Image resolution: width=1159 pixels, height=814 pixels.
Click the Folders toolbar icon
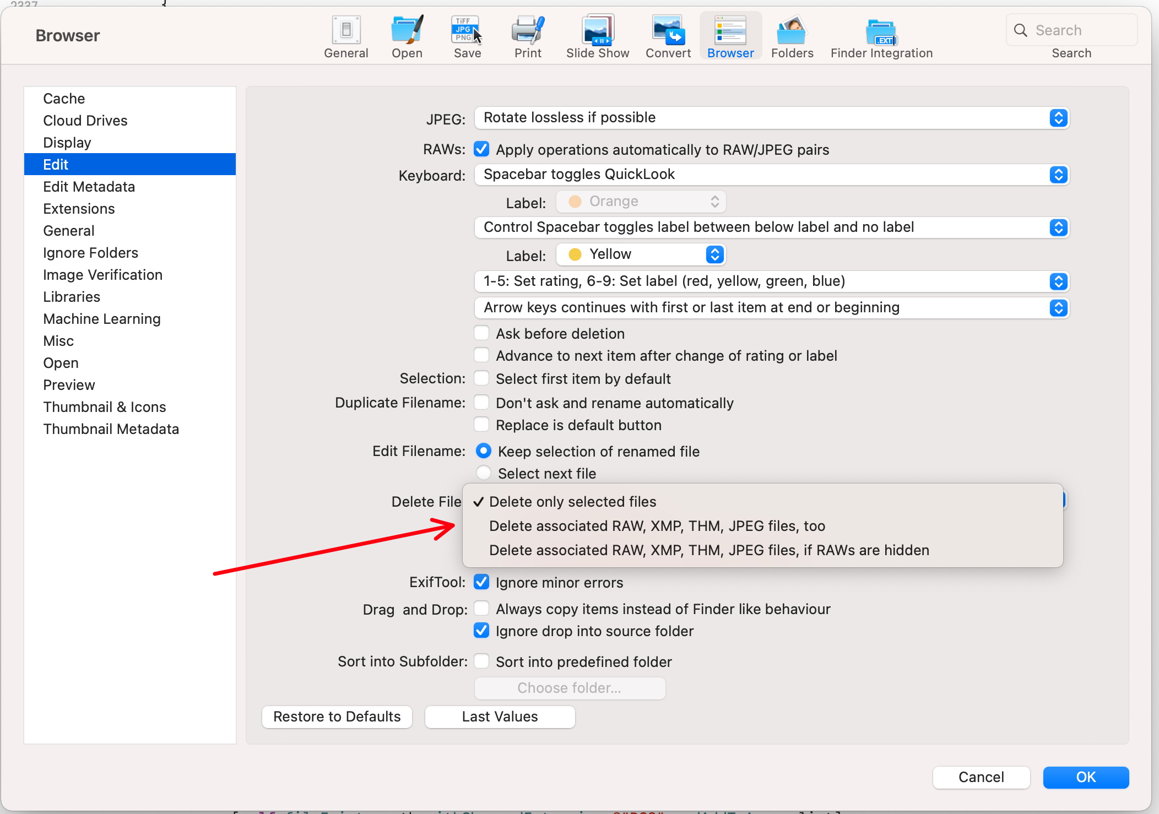click(792, 32)
